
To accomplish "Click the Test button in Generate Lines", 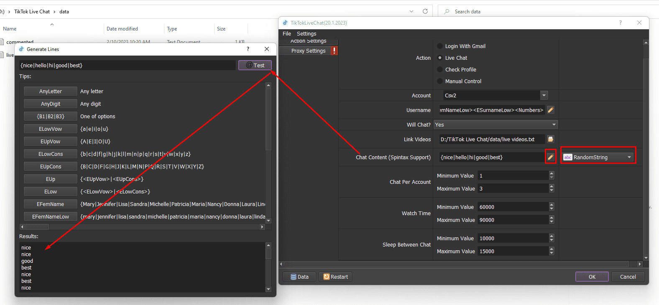I will (255, 65).
